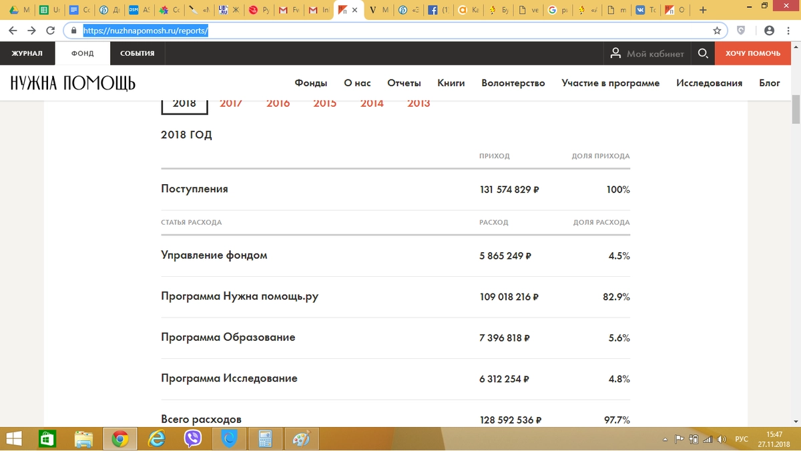The width and height of the screenshot is (801, 451).
Task: Go back using the browser back arrow
Action: coord(13,31)
